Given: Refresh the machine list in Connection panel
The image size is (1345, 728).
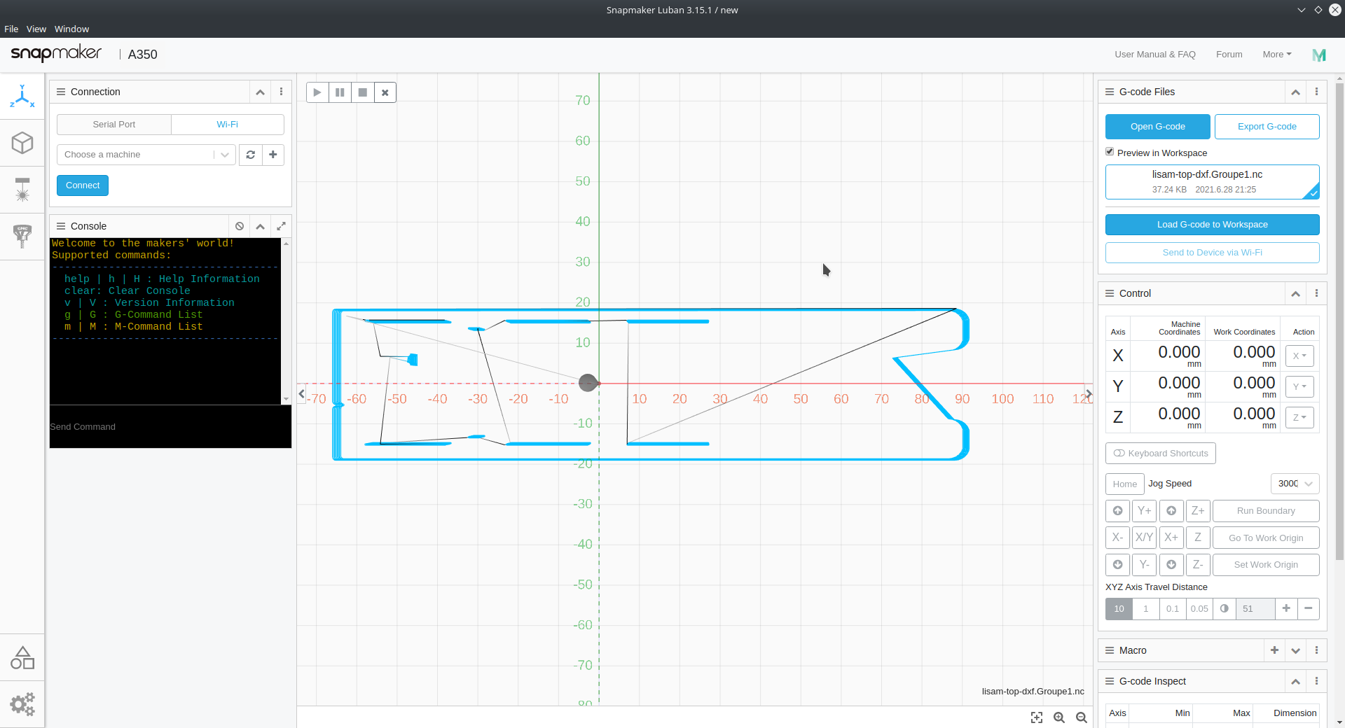Looking at the screenshot, I should pos(250,155).
